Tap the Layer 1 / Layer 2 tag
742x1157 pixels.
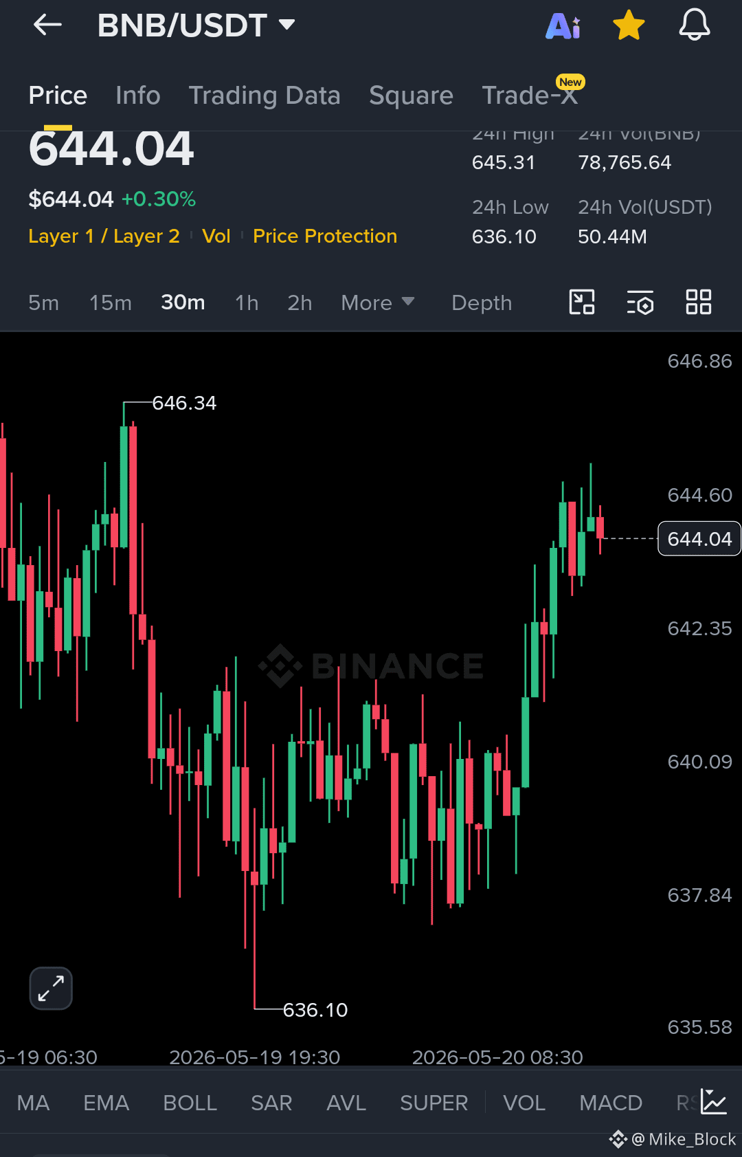[x=104, y=236]
